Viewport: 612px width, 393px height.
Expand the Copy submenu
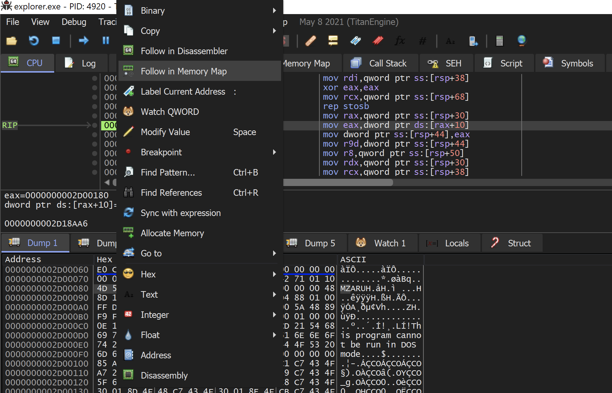[x=200, y=31]
